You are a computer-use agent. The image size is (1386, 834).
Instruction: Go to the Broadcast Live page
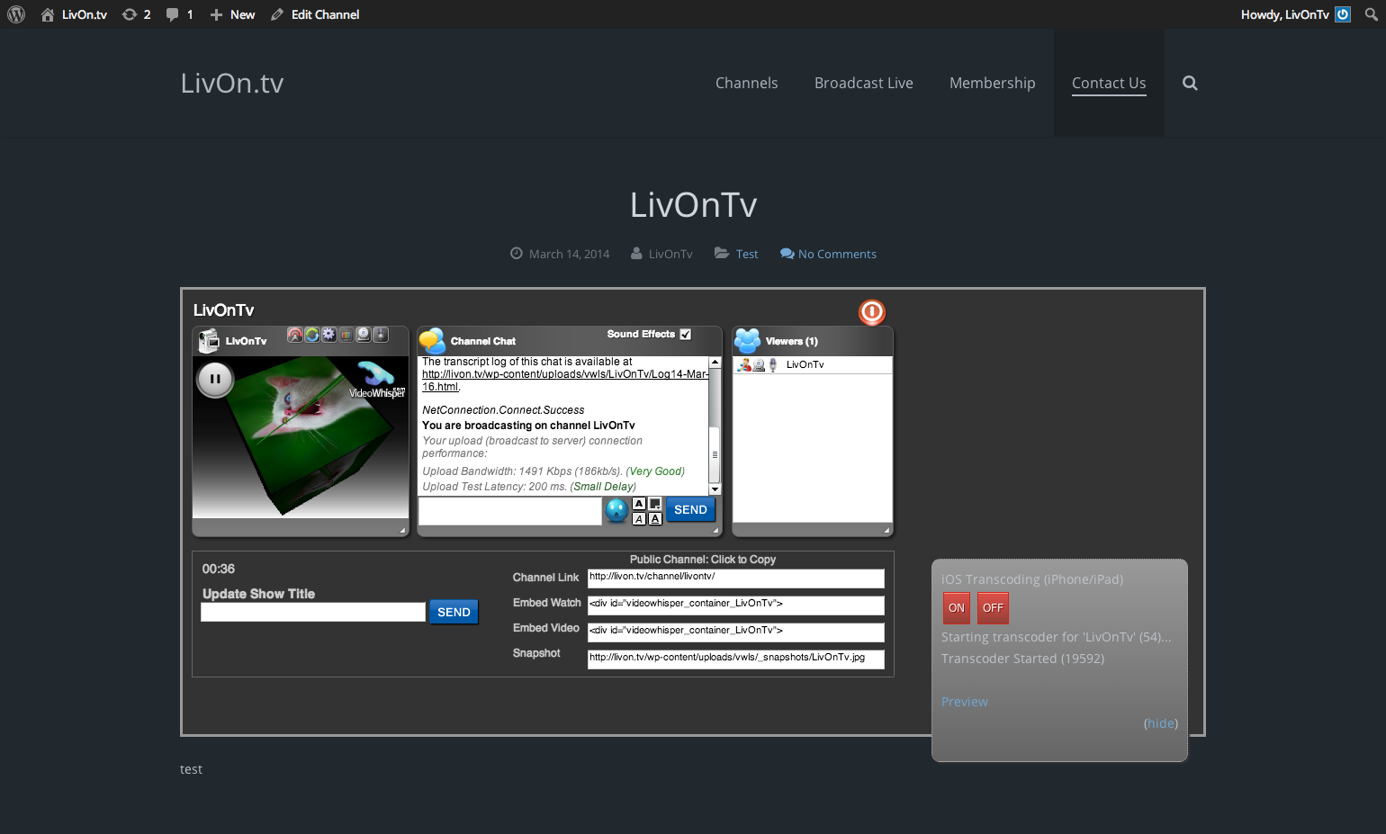pyautogui.click(x=863, y=83)
